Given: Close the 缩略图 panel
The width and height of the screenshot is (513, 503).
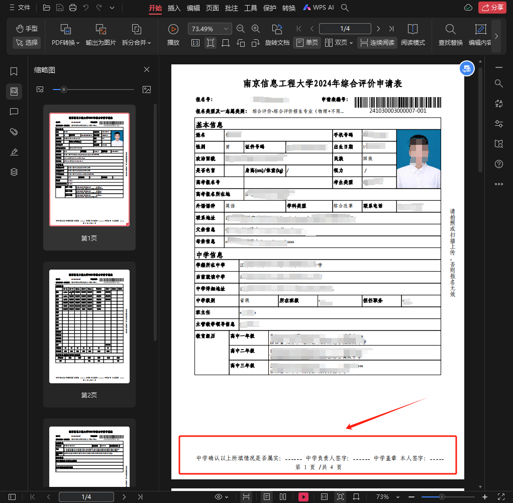Looking at the screenshot, I should pyautogui.click(x=147, y=69).
